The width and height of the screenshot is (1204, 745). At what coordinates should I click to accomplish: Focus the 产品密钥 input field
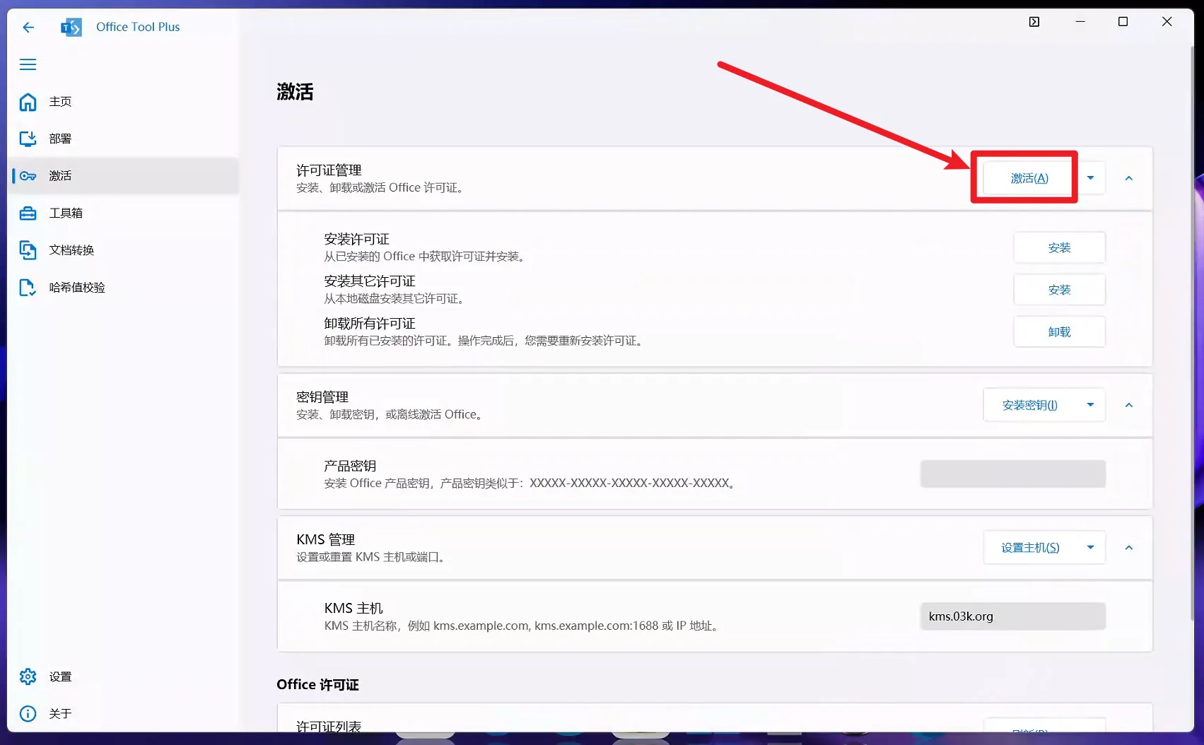[1013, 474]
